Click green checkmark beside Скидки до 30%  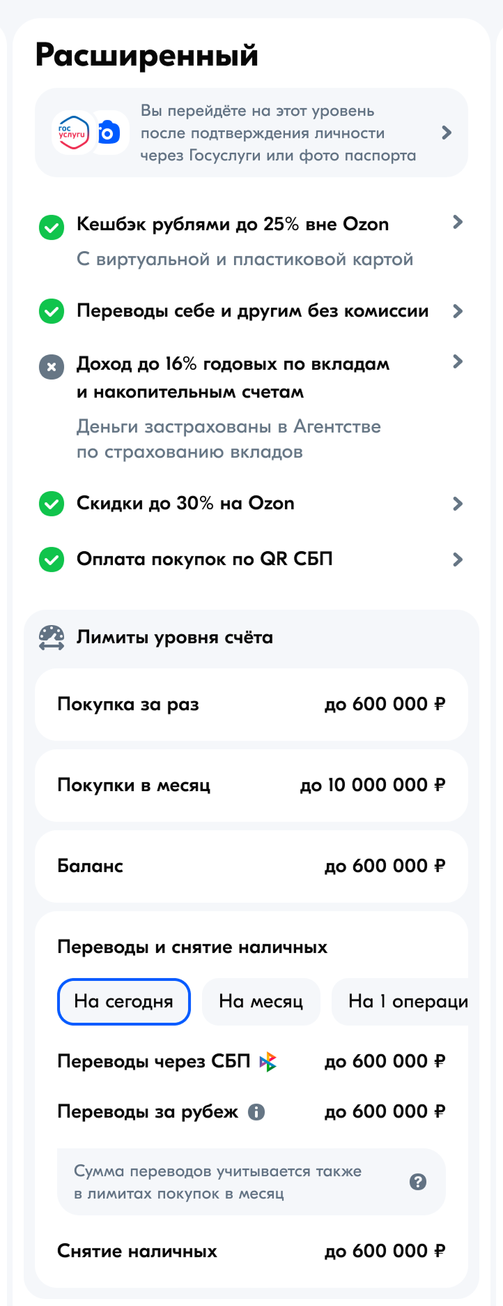point(52,504)
